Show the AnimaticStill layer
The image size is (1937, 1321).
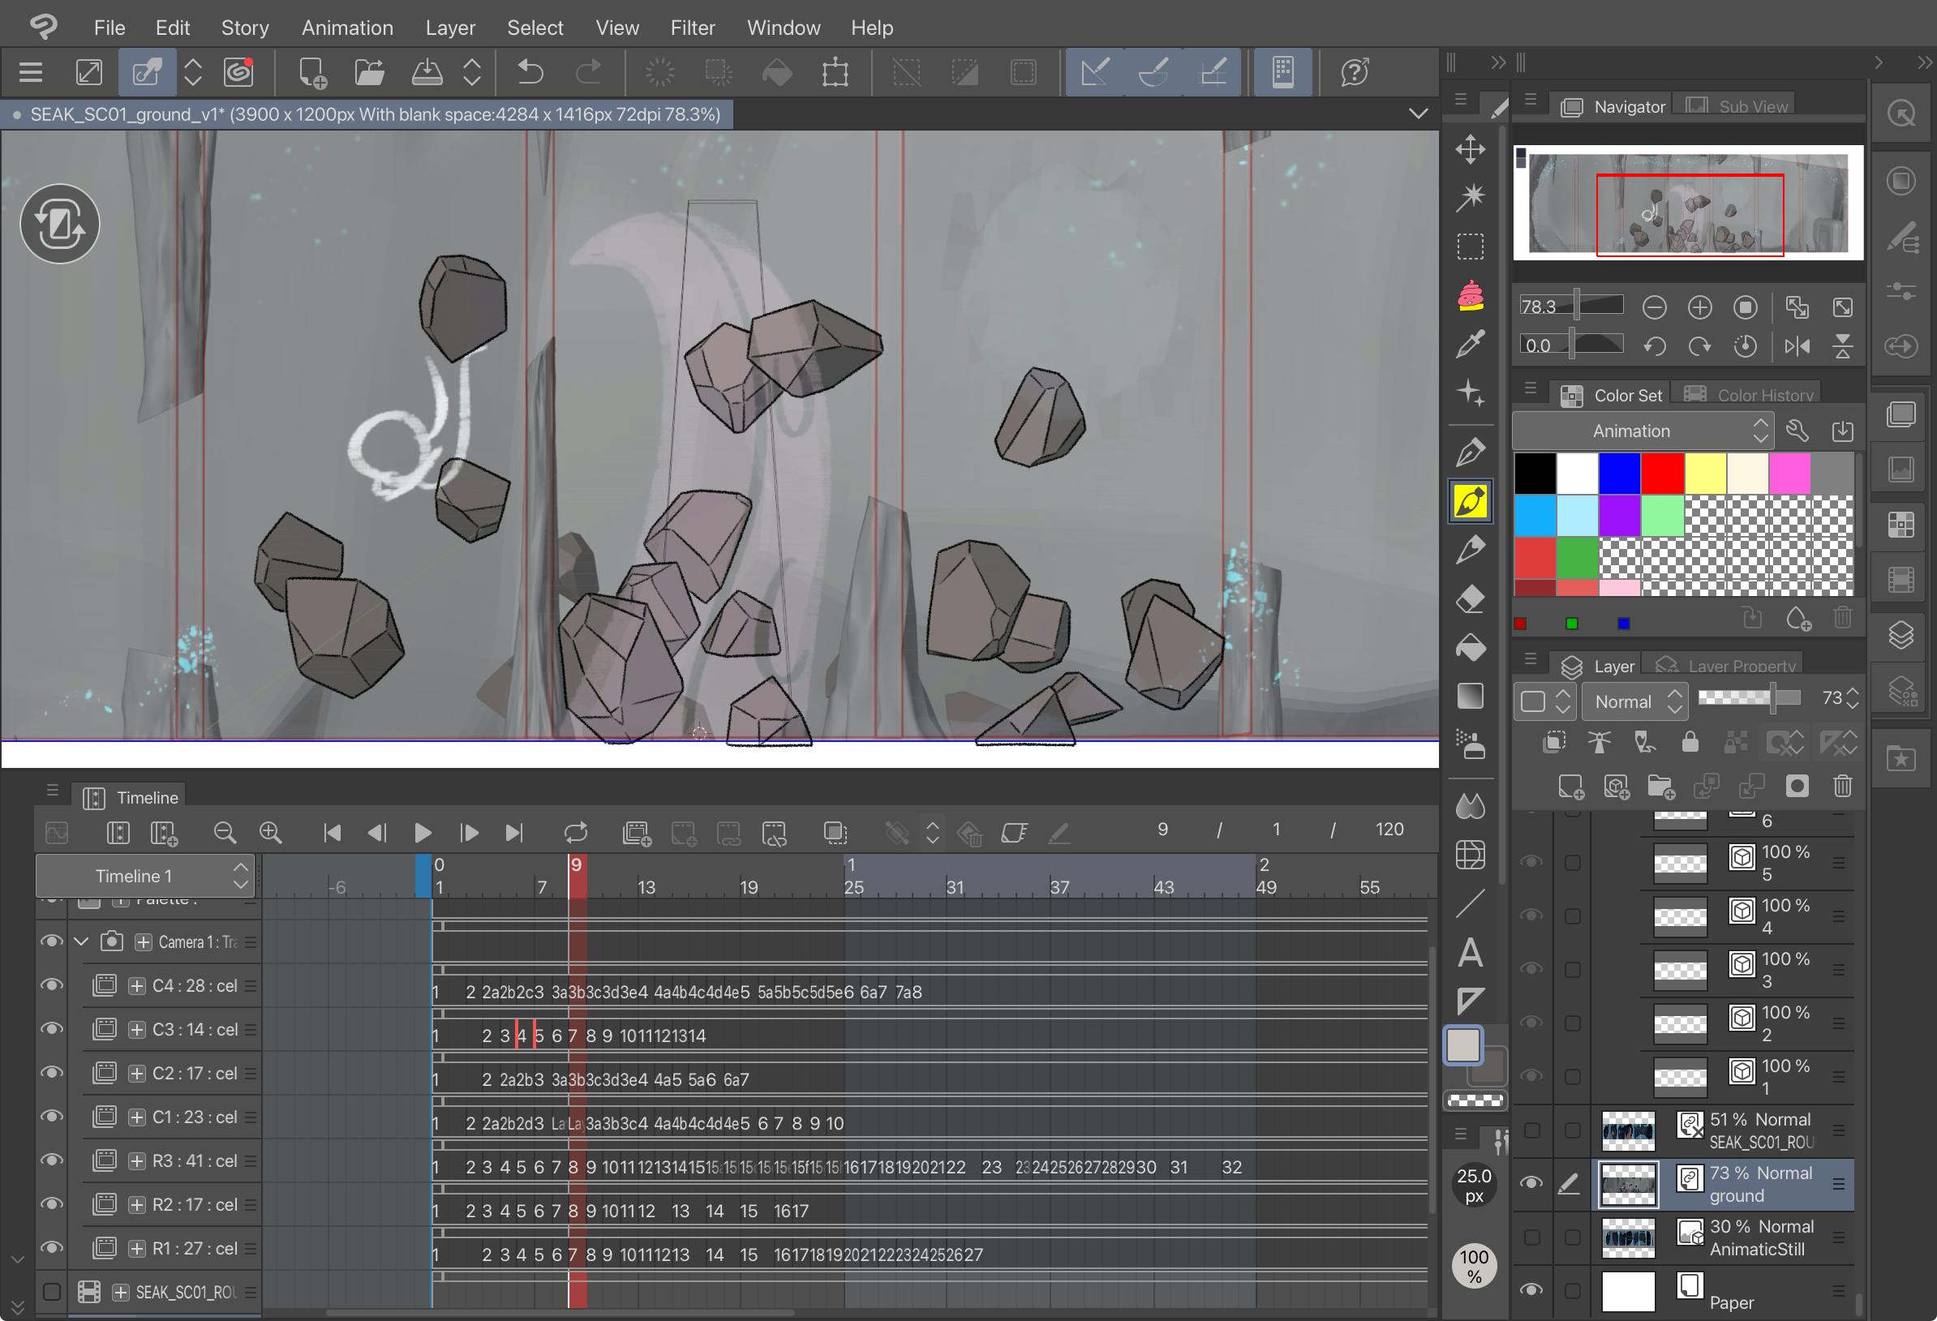coord(1531,1237)
